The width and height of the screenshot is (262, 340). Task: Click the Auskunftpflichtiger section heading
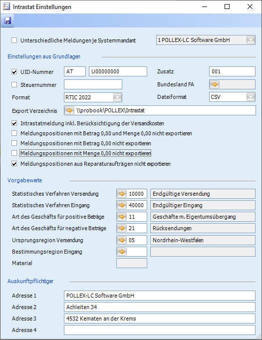coord(30,281)
